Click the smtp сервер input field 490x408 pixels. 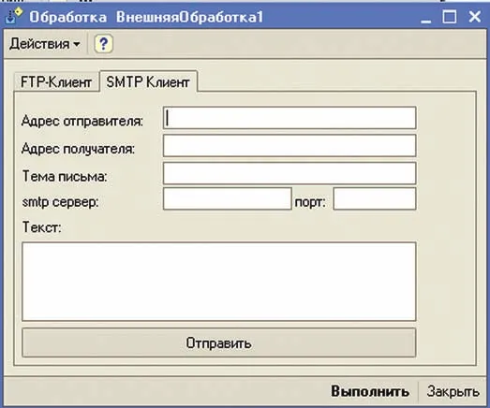click(227, 198)
